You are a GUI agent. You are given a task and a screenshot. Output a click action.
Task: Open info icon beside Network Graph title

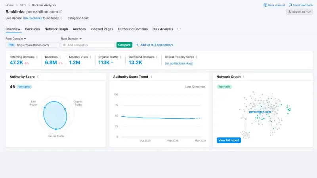tap(244, 77)
